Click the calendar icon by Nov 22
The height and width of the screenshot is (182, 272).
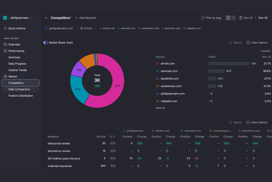[x=241, y=18]
